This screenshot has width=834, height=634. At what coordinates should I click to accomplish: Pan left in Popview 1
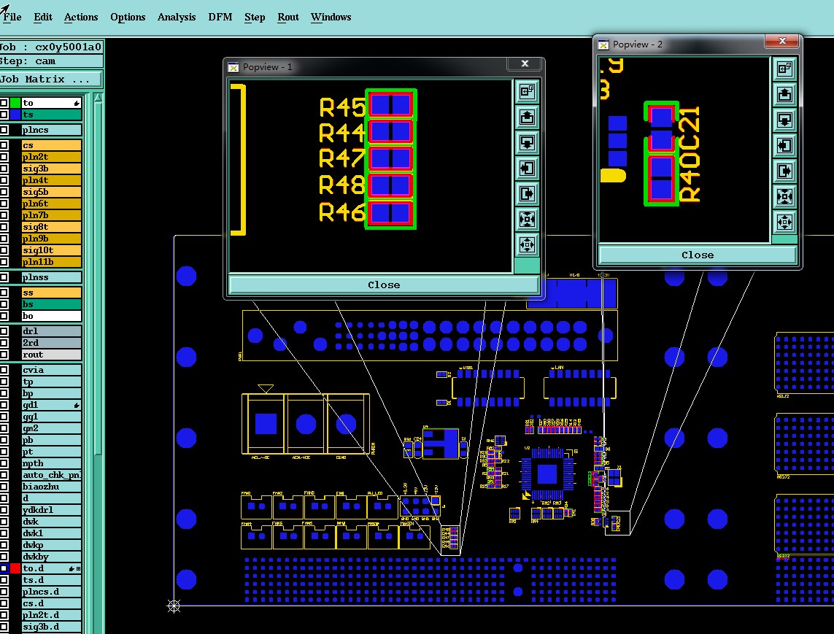click(527, 168)
